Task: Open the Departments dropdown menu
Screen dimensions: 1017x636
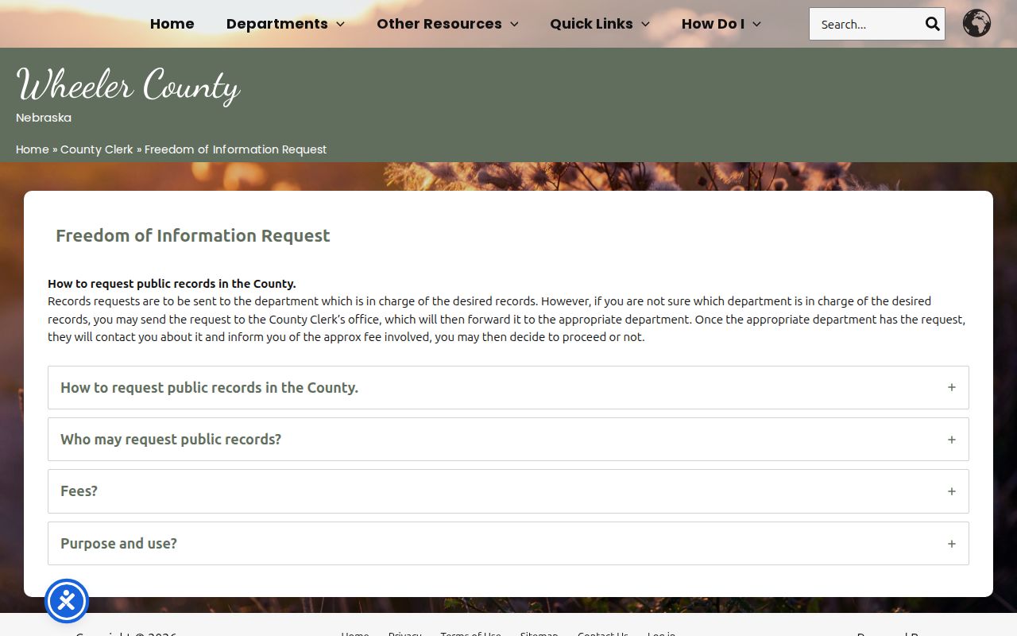Action: (285, 24)
